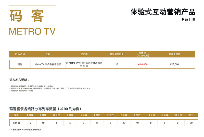Click the value 5 under 3号线

(x=57, y=123)
